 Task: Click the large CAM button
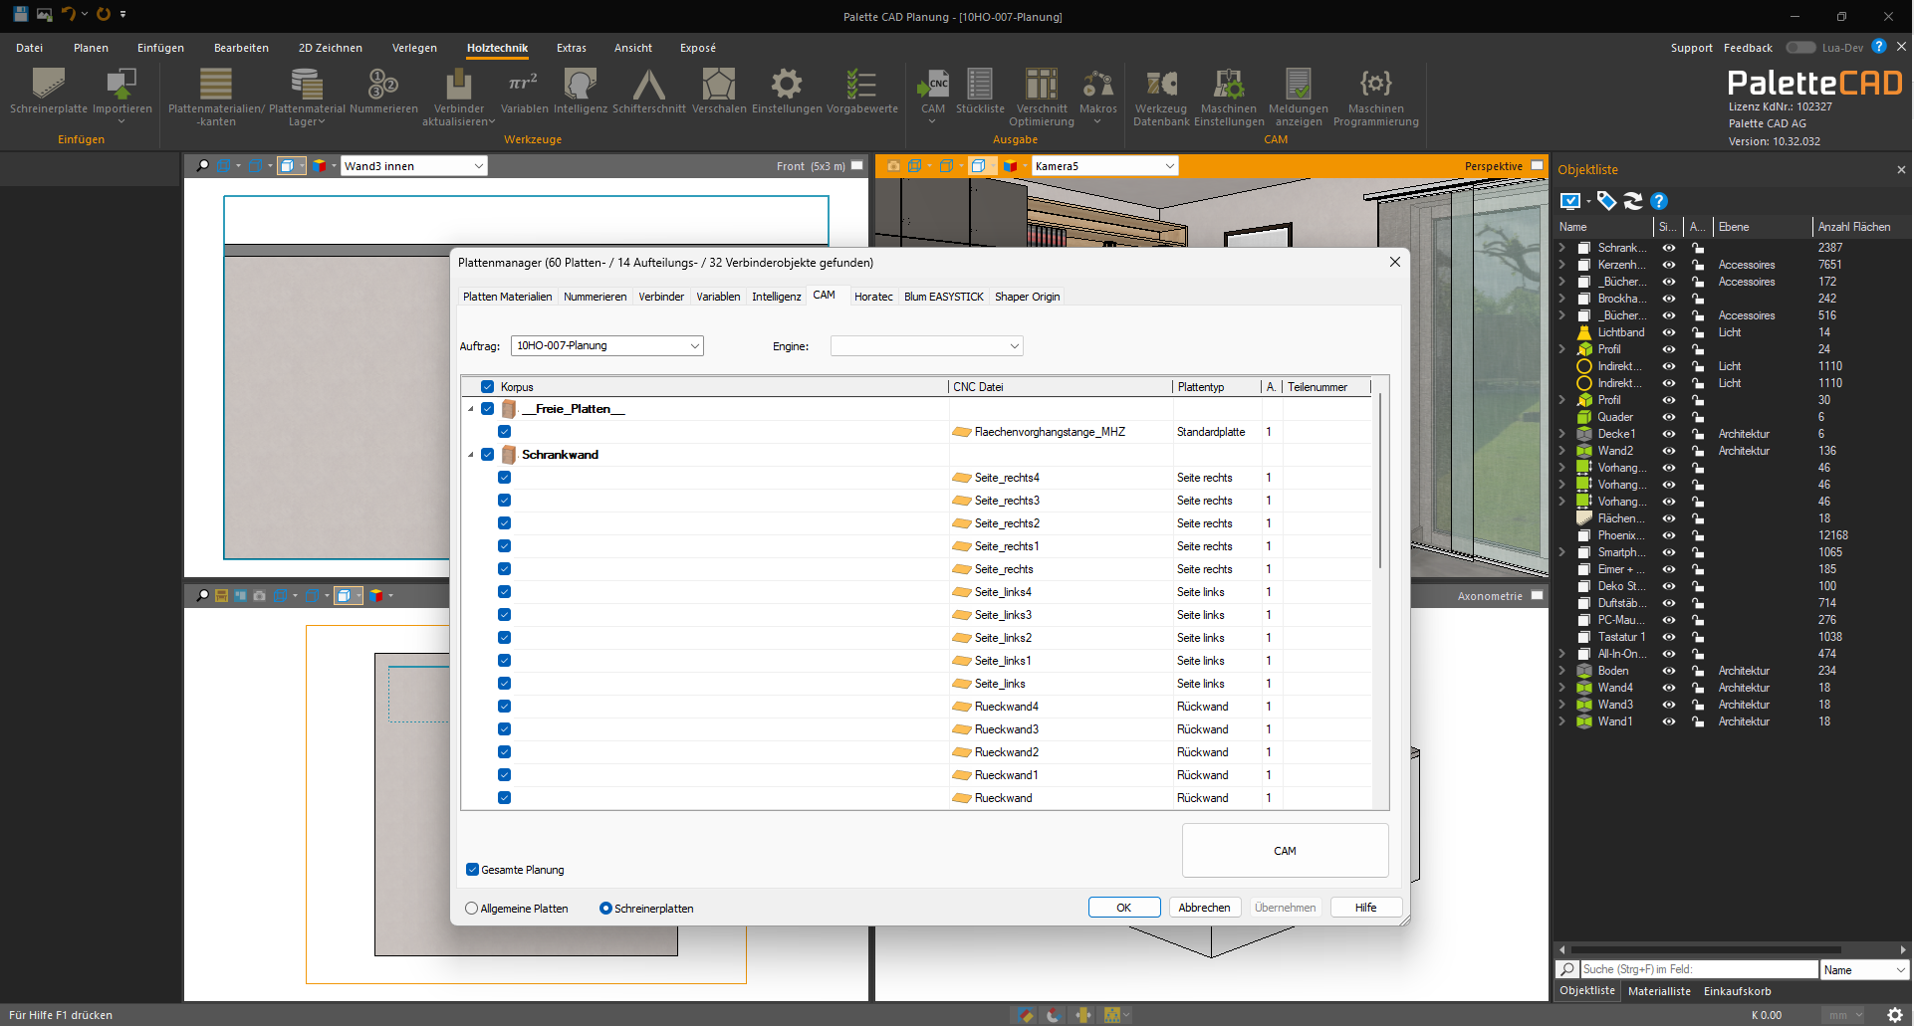pyautogui.click(x=1285, y=851)
